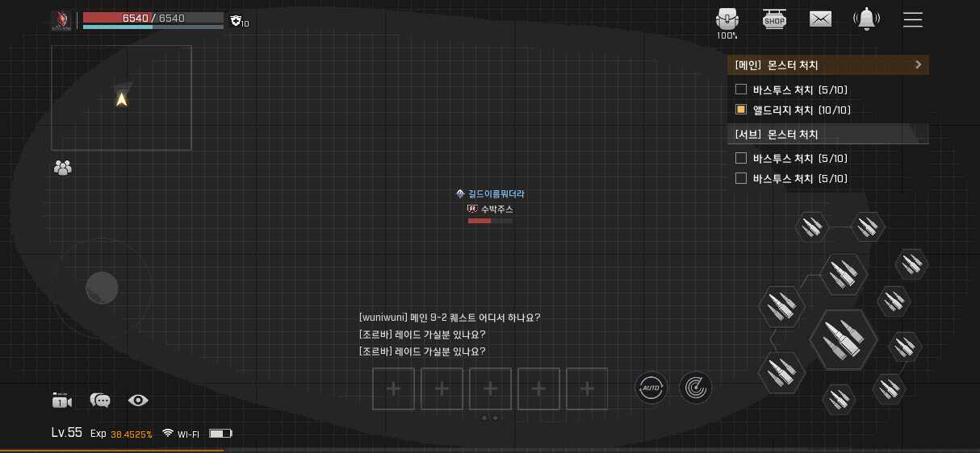Open the party members icon
This screenshot has height=453, width=980.
pyautogui.click(x=62, y=168)
